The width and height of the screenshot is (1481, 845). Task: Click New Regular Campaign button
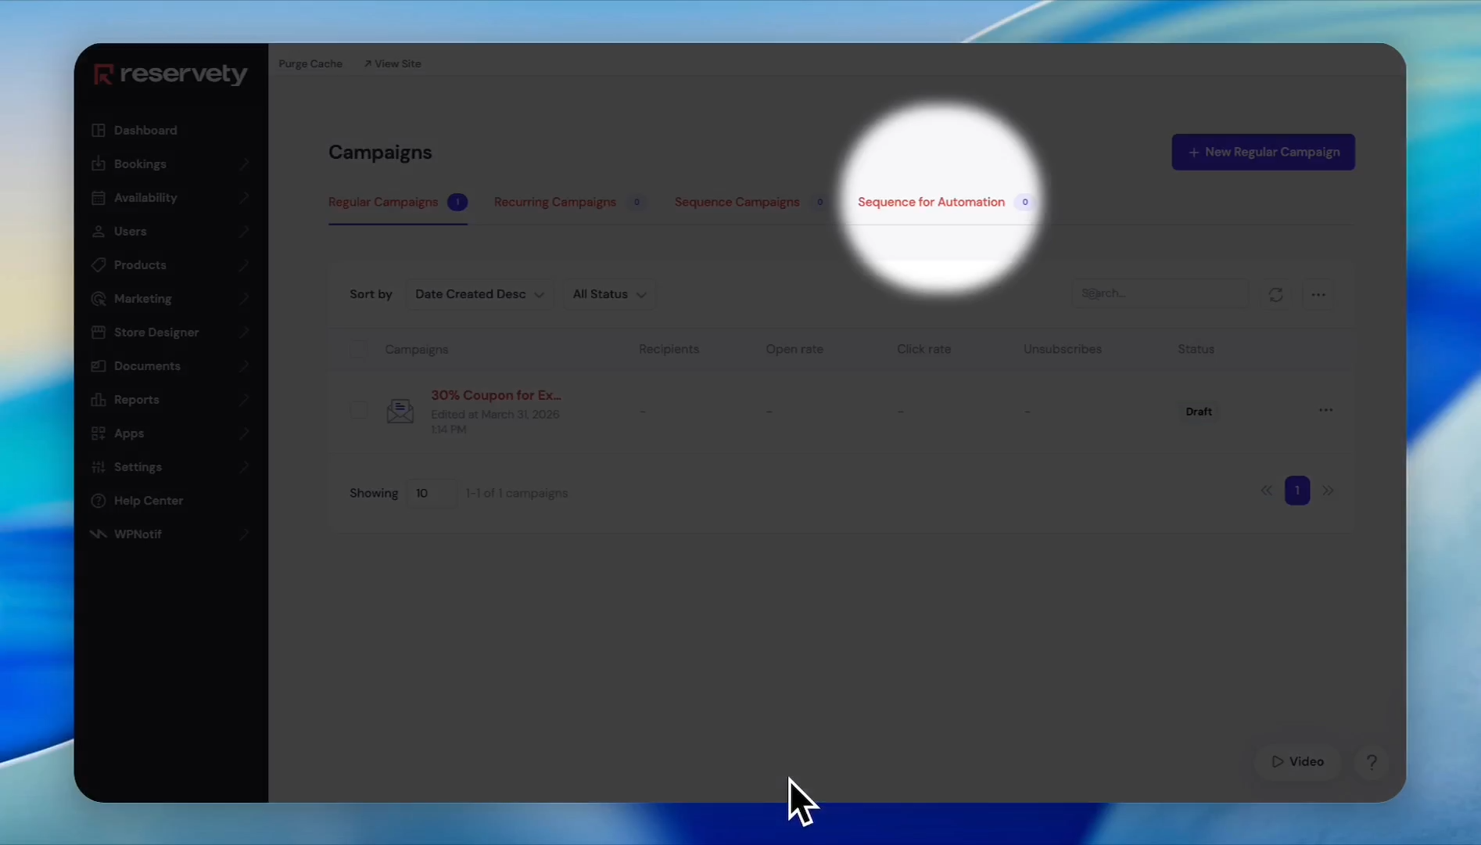coord(1263,152)
